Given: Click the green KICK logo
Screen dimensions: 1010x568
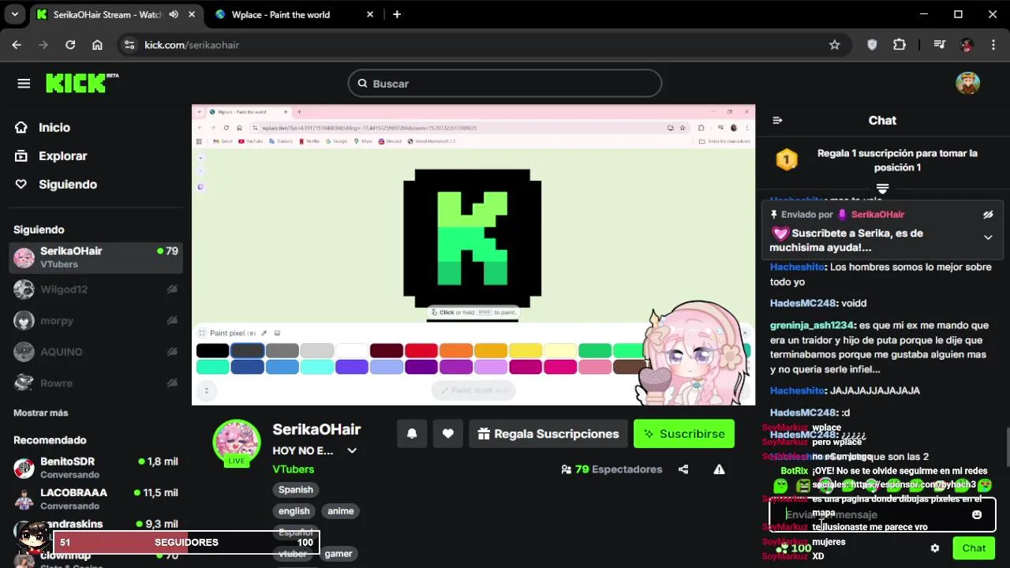Looking at the screenshot, I should click(82, 83).
